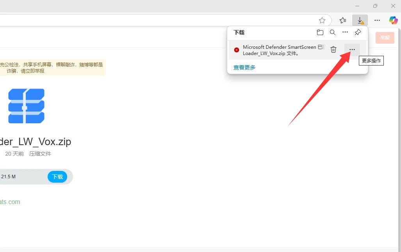Select the search downloads icon
401x252 pixels.
click(333, 32)
